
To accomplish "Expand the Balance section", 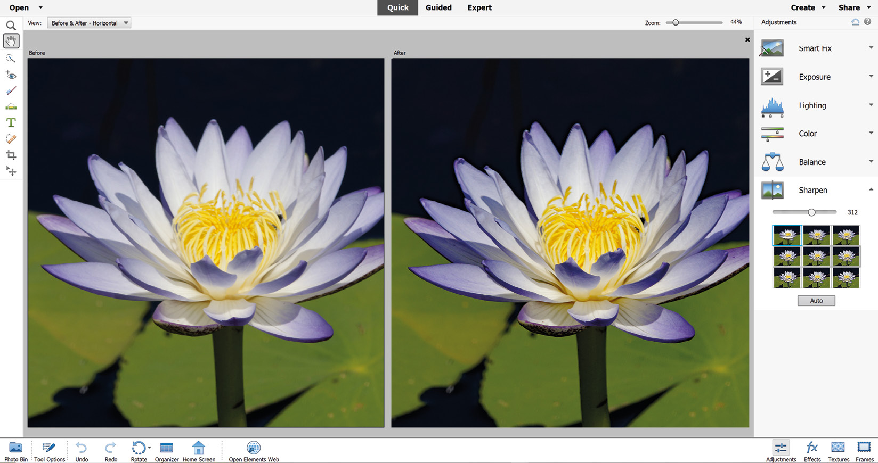I will [871, 161].
